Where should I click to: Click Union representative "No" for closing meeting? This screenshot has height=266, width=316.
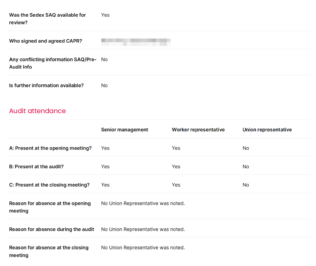pos(246,185)
